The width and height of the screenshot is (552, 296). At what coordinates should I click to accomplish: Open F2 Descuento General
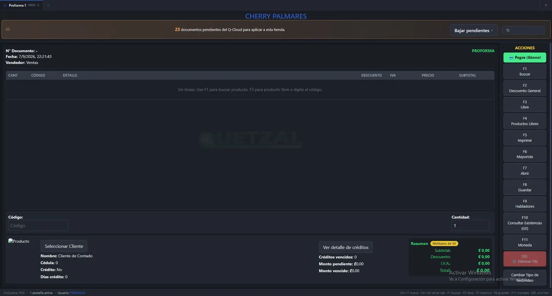coord(525,88)
